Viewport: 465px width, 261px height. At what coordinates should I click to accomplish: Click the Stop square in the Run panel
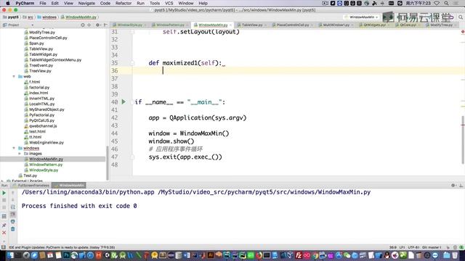tap(4, 200)
